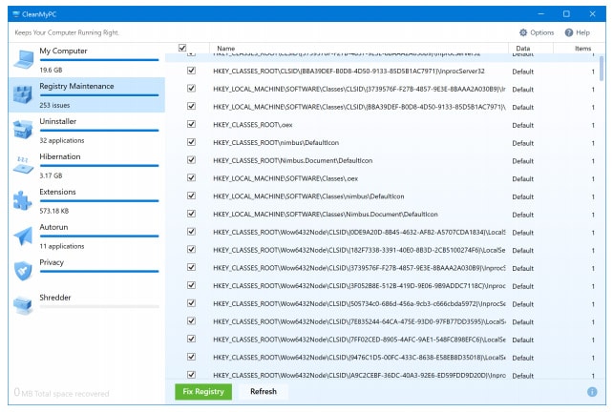Click the Hibernation blue progress bar
Image resolution: width=613 pixels, height=412 pixels.
99,166
